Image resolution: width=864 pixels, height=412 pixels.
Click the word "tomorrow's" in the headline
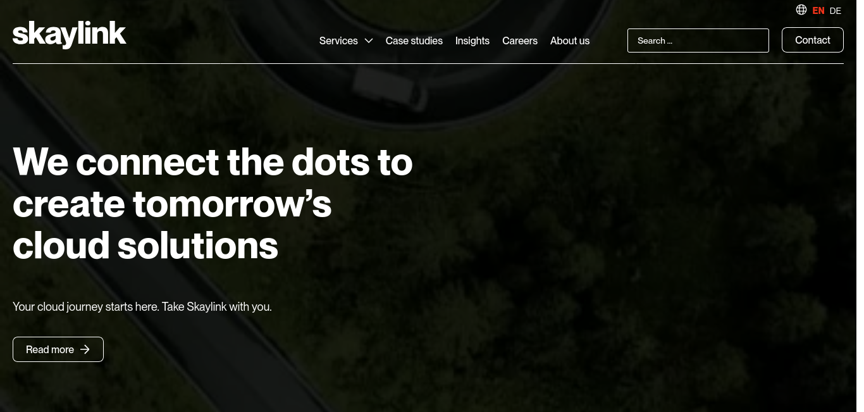point(232,203)
